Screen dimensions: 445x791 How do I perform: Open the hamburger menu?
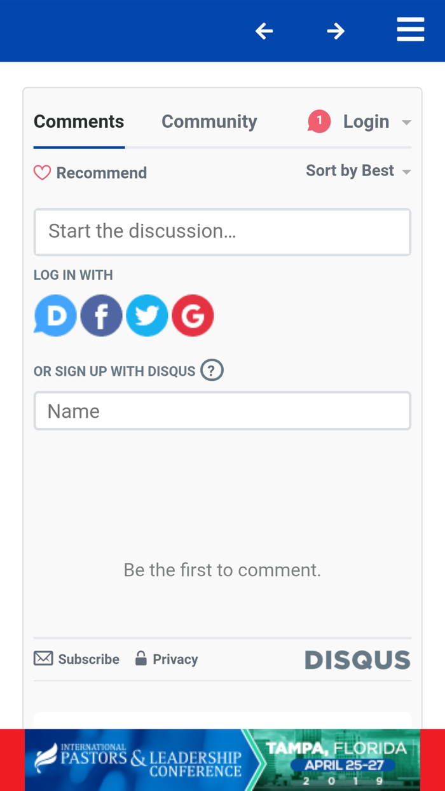[x=411, y=30]
